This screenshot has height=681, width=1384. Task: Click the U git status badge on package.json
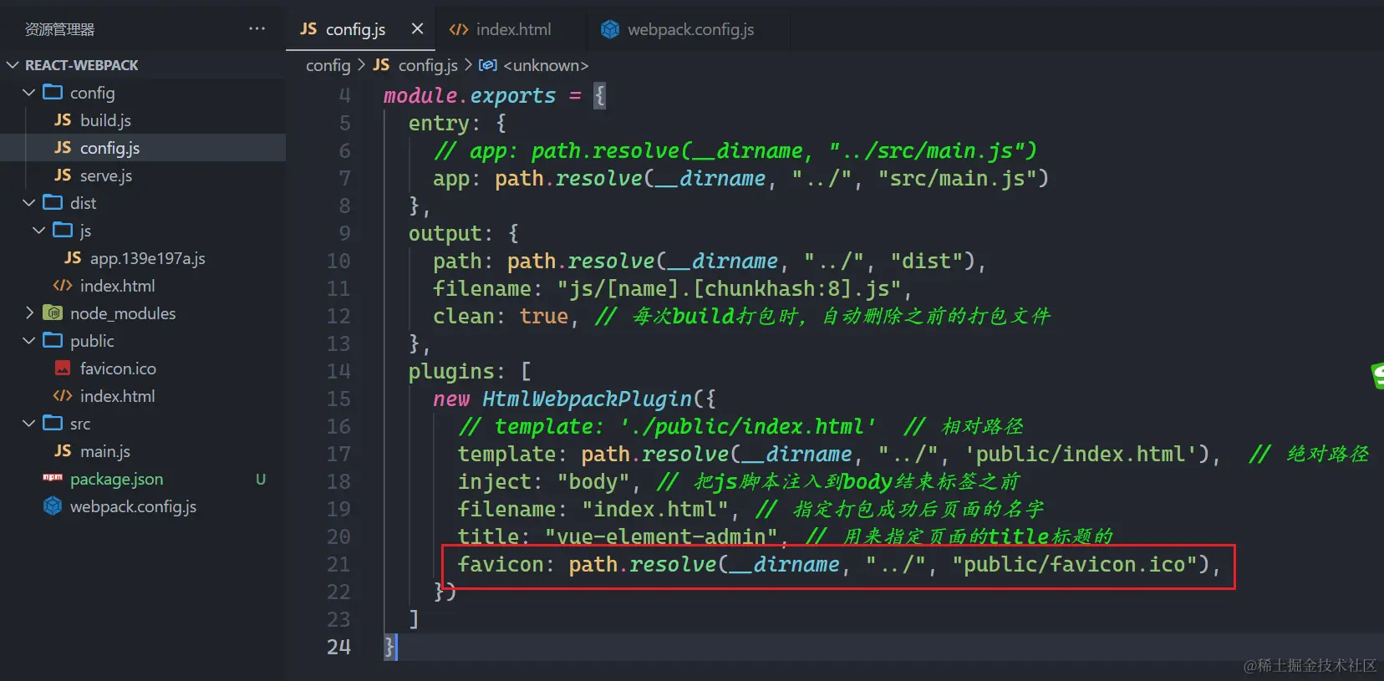[x=261, y=479]
